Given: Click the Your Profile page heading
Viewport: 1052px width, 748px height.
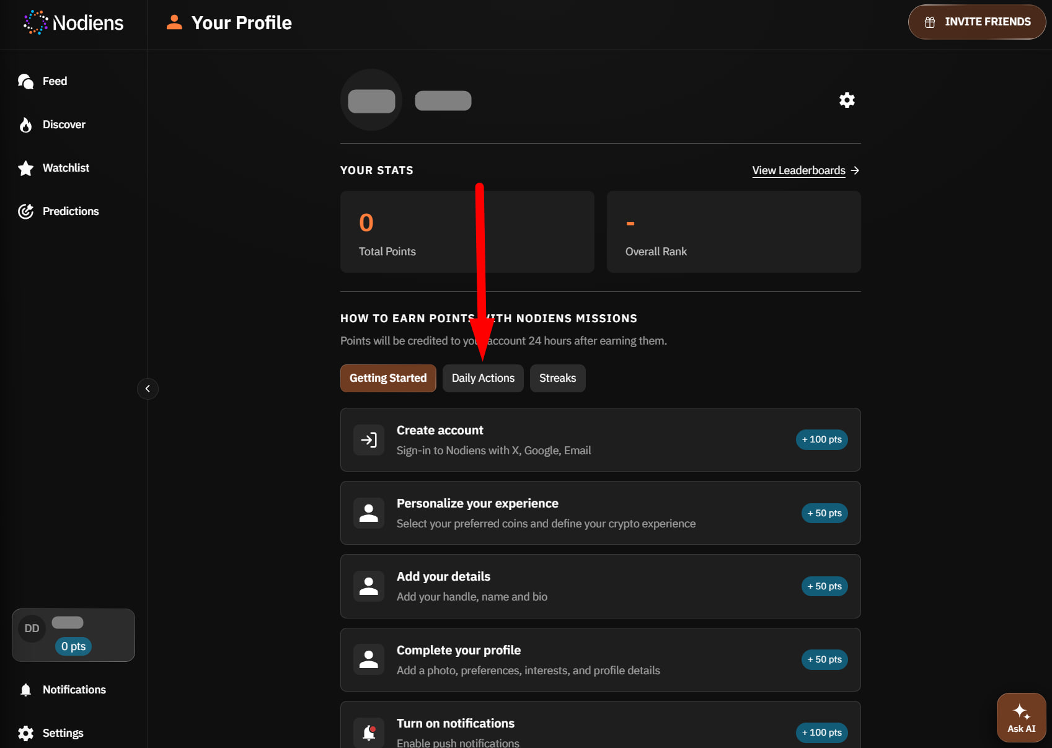Looking at the screenshot, I should pyautogui.click(x=242, y=23).
